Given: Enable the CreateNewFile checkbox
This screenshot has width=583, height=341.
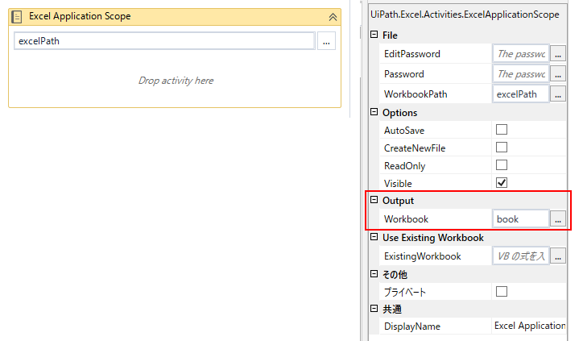Looking at the screenshot, I should click(502, 148).
